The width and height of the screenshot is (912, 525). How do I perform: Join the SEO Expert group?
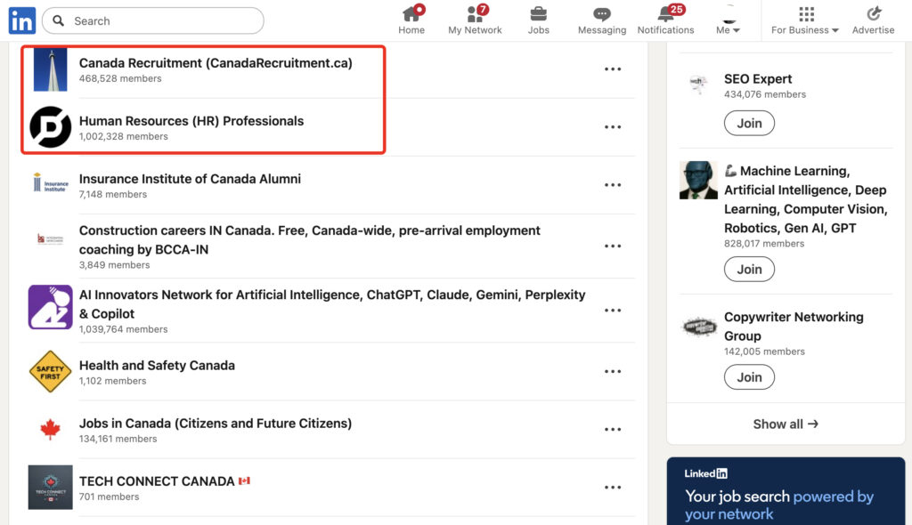point(749,124)
